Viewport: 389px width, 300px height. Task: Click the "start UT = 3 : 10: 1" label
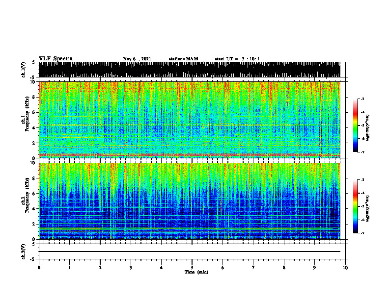[237, 59]
